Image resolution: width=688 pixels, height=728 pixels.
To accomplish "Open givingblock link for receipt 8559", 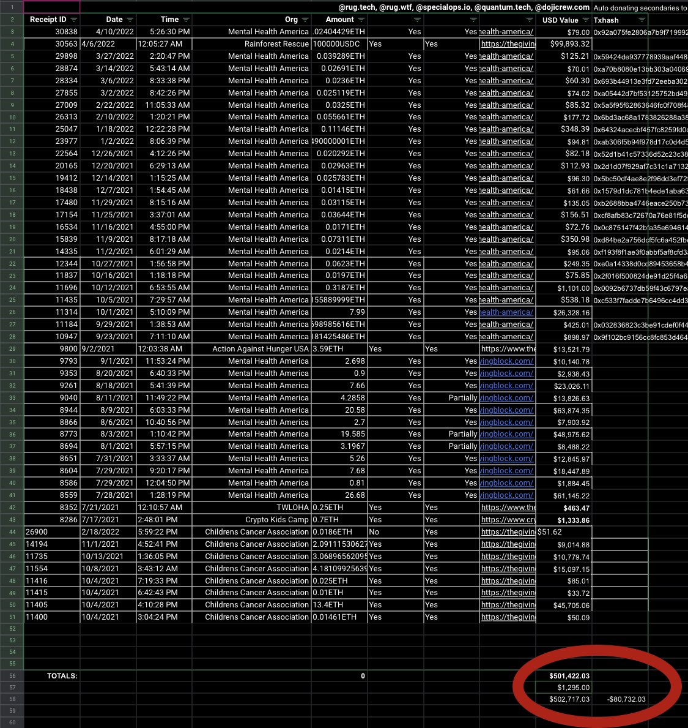I will [x=506, y=495].
